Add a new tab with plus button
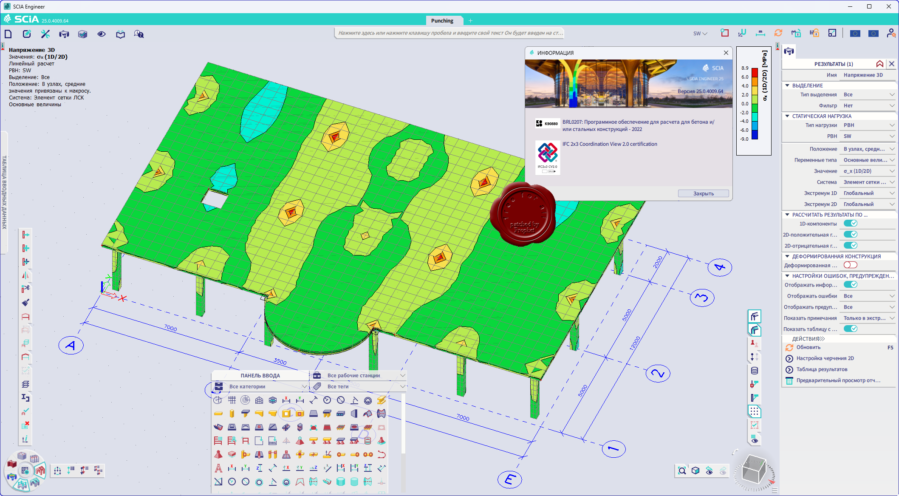The image size is (899, 496). [x=470, y=20]
